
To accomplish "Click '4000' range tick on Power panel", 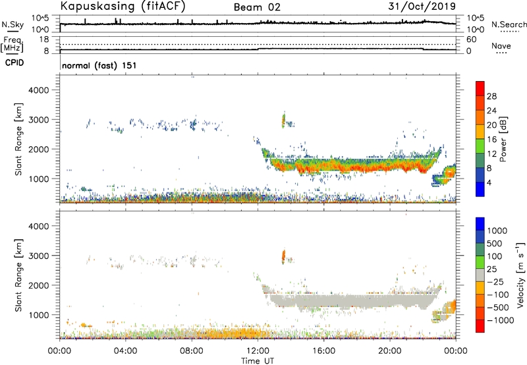I will [x=38, y=90].
